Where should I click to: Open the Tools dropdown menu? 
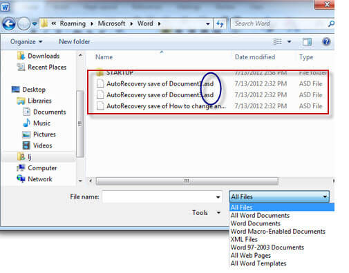[x=206, y=212]
